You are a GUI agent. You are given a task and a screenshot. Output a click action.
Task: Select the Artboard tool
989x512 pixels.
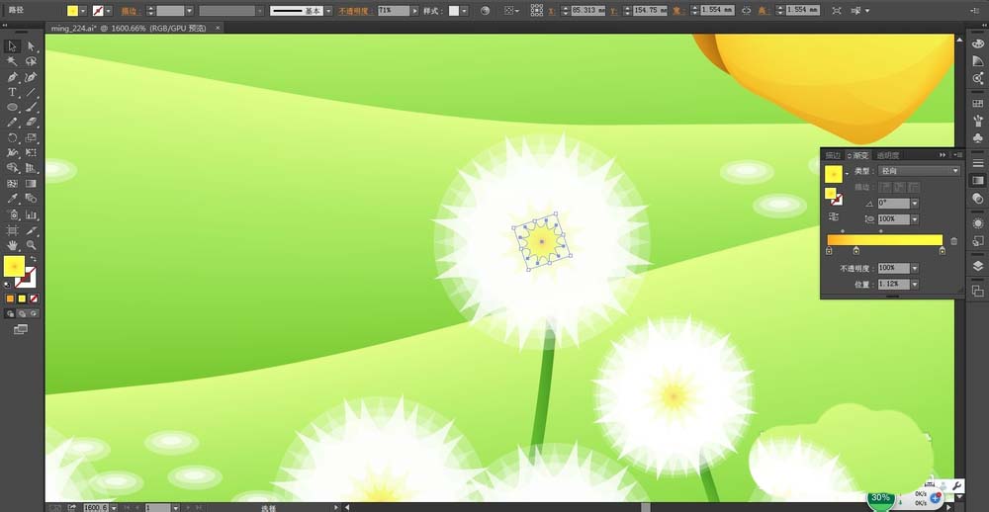(12, 230)
